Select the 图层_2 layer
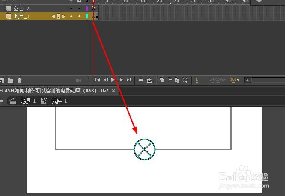285x196 pixels. 21,9
